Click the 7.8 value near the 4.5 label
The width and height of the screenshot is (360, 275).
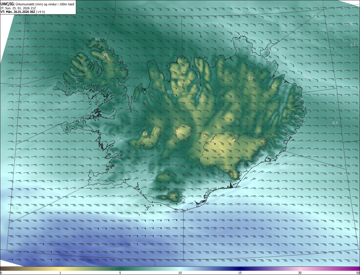[x=120, y=140]
